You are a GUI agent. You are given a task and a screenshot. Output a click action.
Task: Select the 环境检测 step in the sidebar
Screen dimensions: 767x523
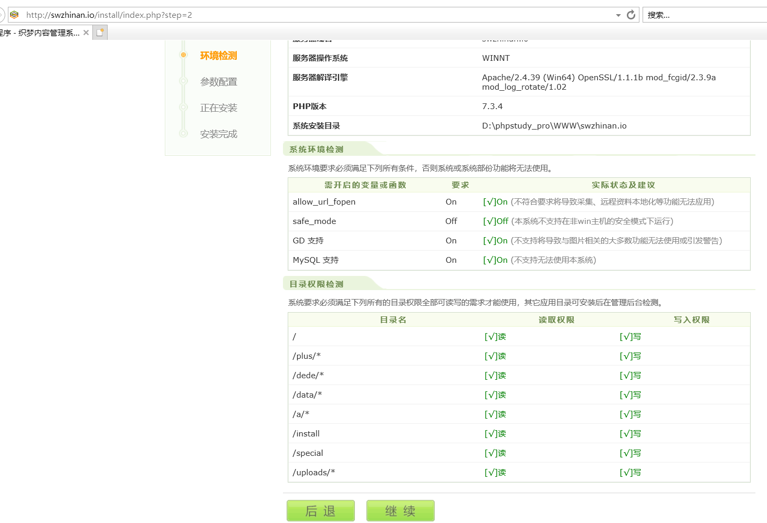(x=218, y=56)
